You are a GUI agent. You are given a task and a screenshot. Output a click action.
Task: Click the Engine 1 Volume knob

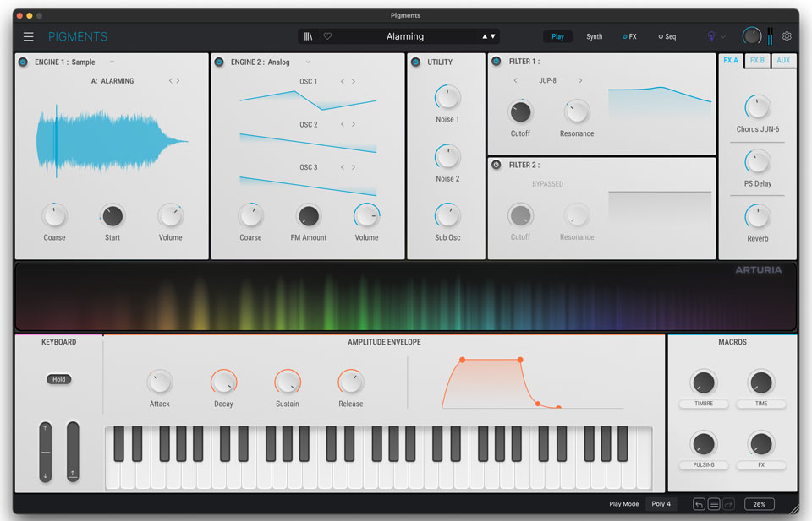click(170, 215)
